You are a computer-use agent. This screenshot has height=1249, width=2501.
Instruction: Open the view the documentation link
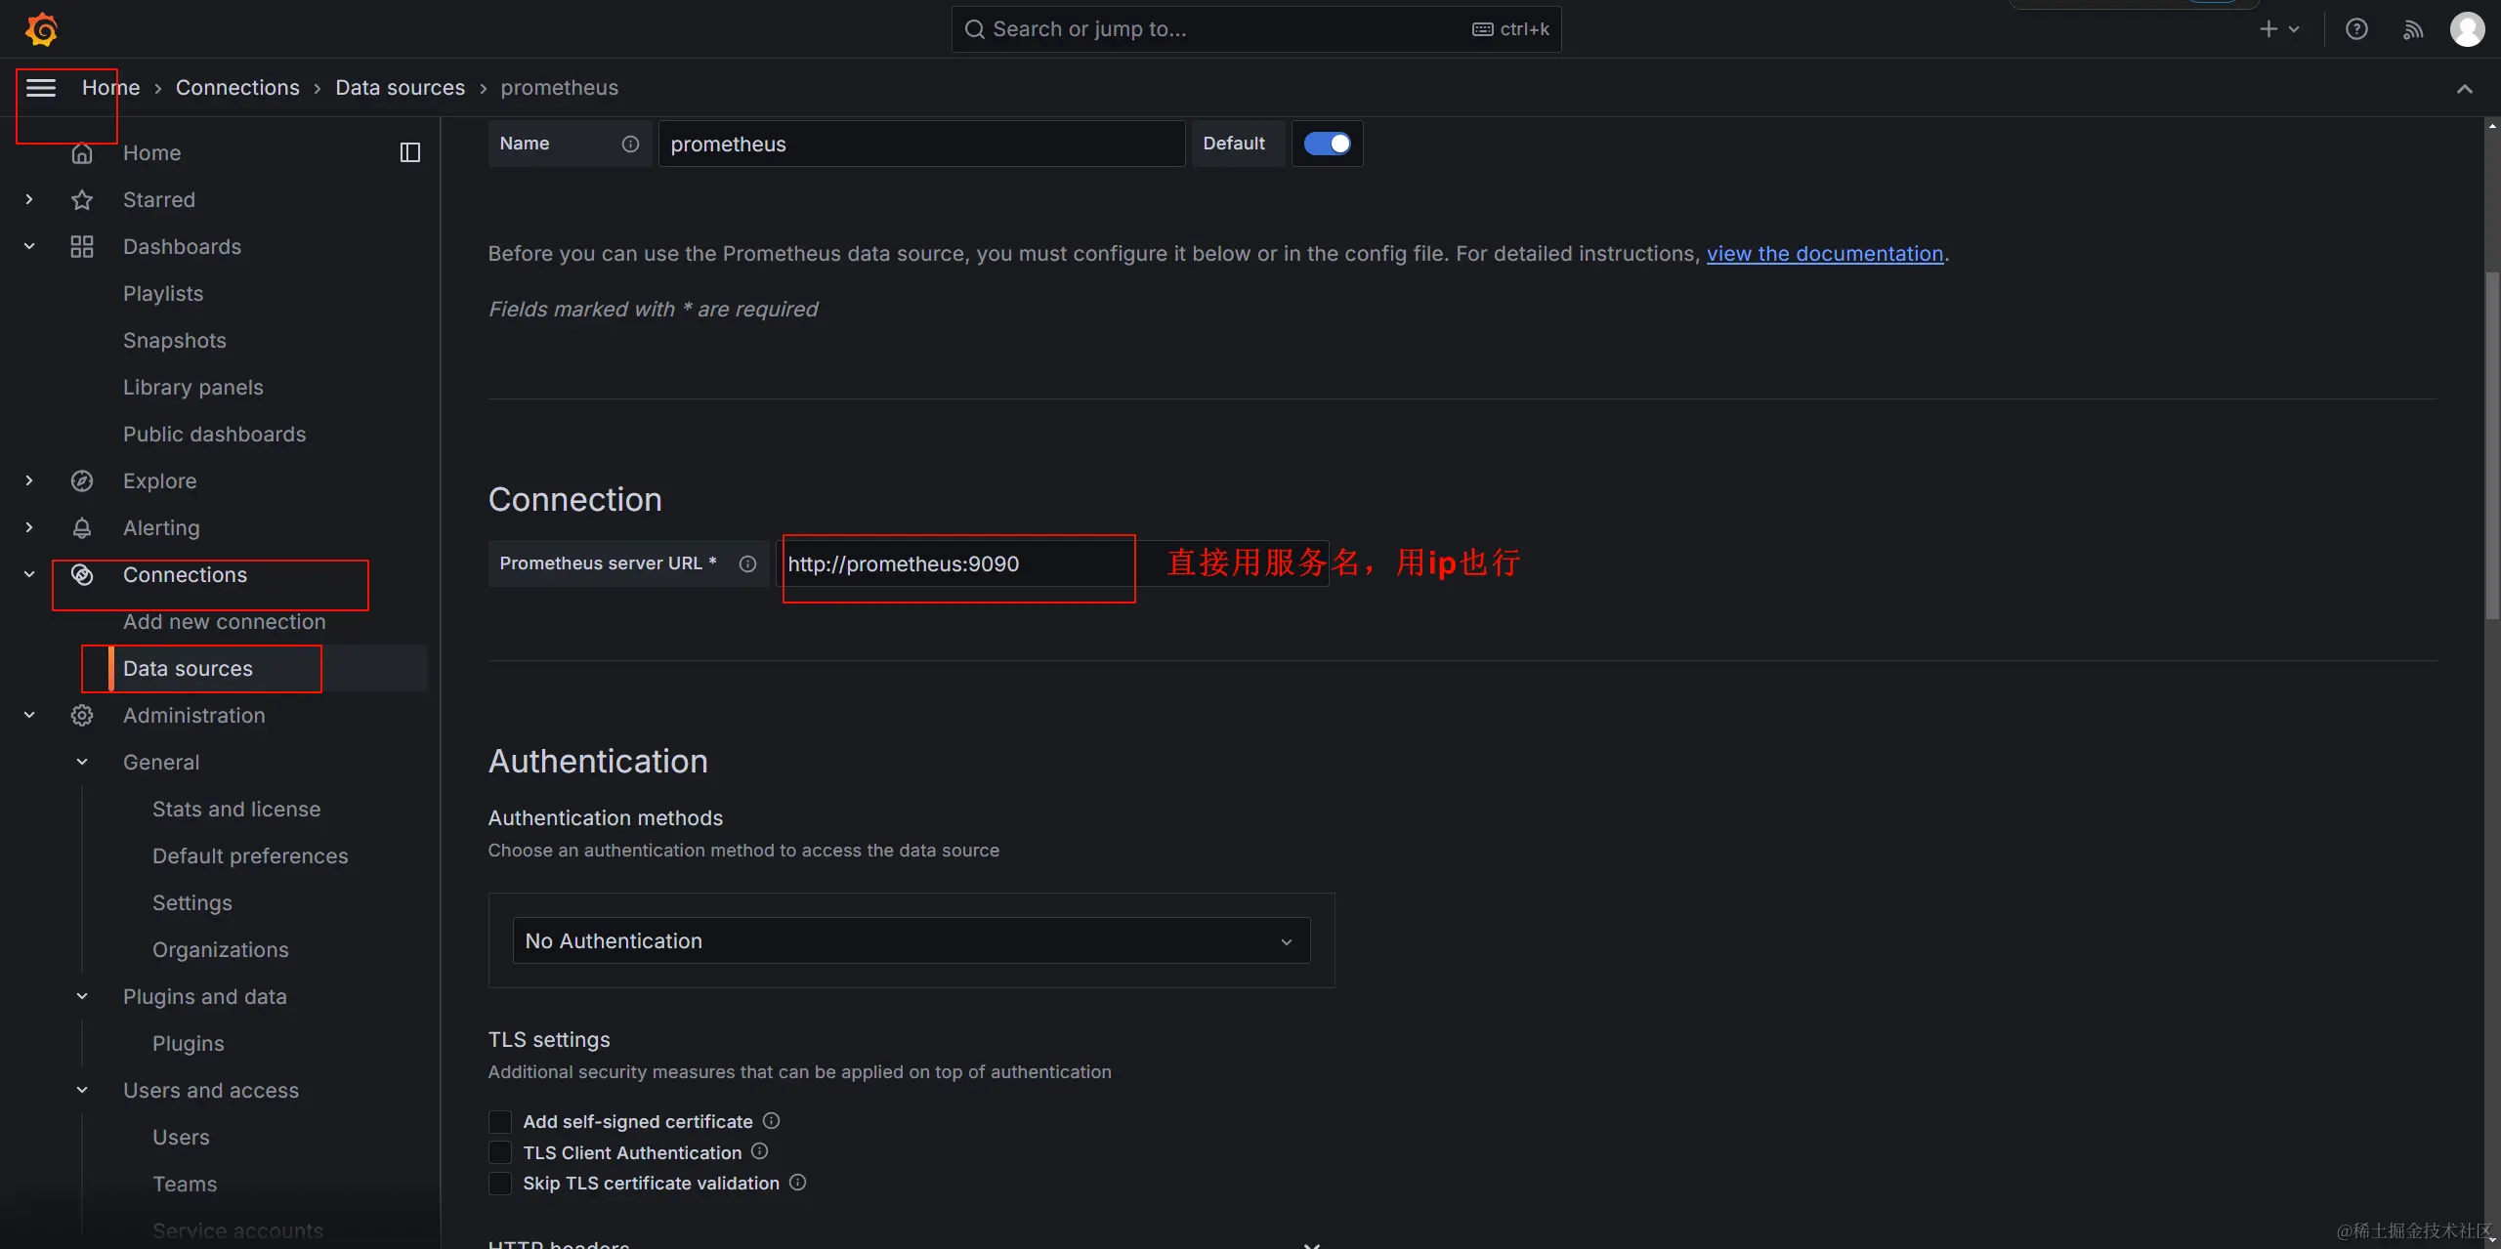tap(1824, 254)
